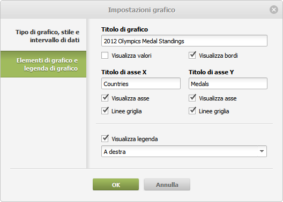Viewport: 283px width, 202px height.
Task: Uncheck Visualizza bordi
Action: click(x=192, y=56)
